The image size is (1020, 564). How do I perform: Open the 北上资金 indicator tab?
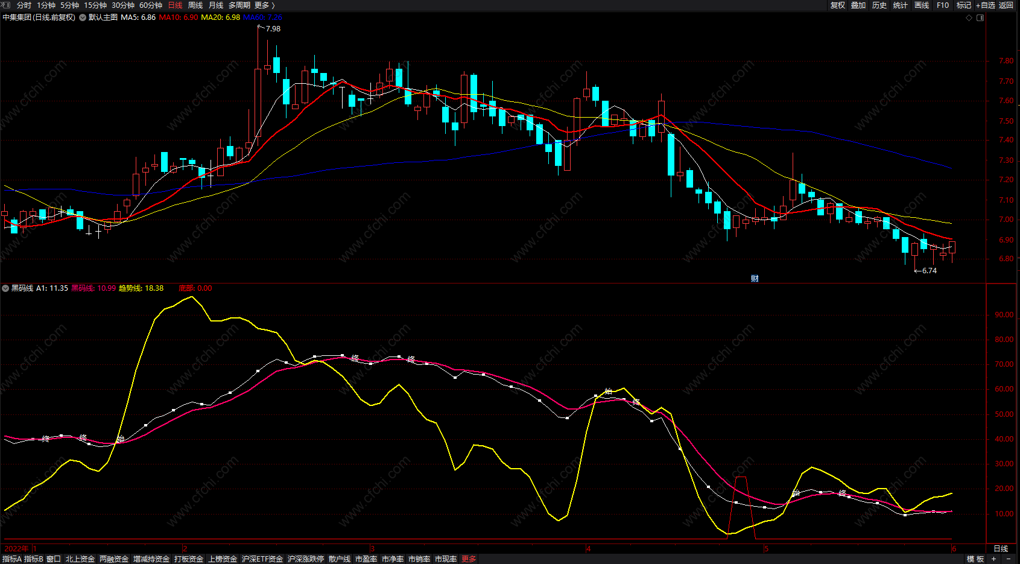tap(80, 559)
